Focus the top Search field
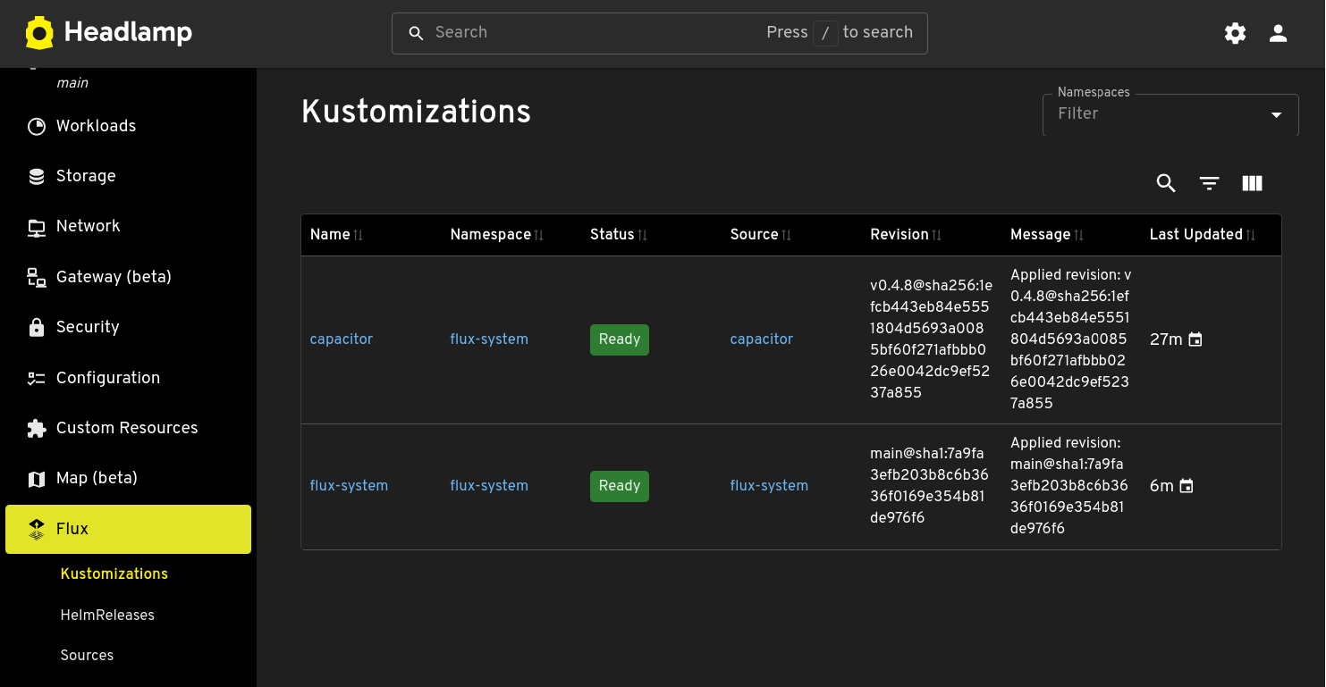 pyautogui.click(x=590, y=33)
